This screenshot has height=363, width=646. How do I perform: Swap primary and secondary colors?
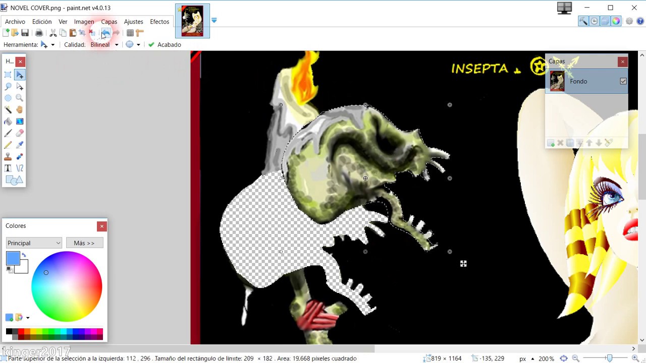pyautogui.click(x=24, y=255)
